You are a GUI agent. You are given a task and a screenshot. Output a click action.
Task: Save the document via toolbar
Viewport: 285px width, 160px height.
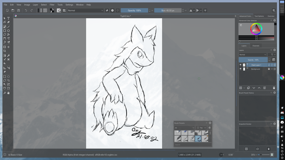click(19, 11)
